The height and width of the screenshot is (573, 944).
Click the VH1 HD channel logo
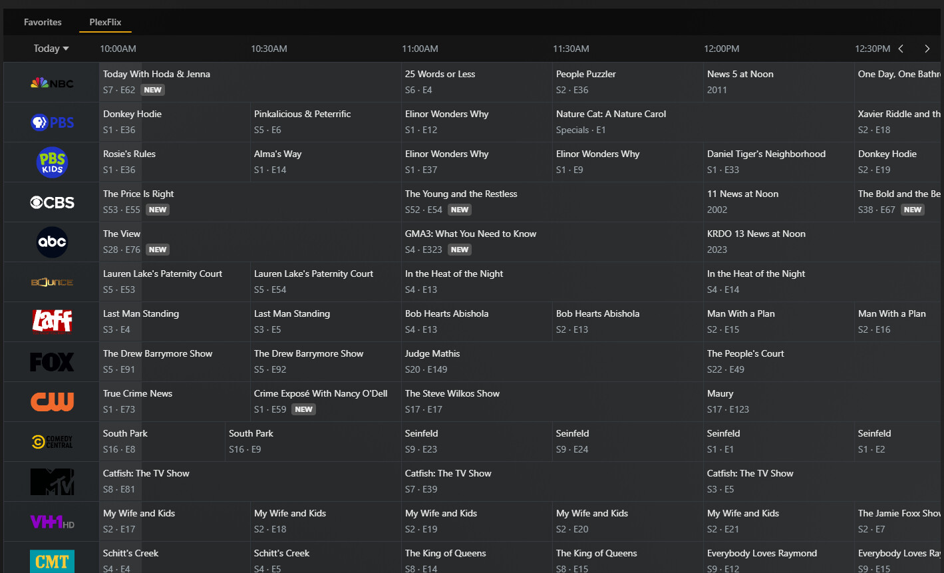click(x=52, y=522)
